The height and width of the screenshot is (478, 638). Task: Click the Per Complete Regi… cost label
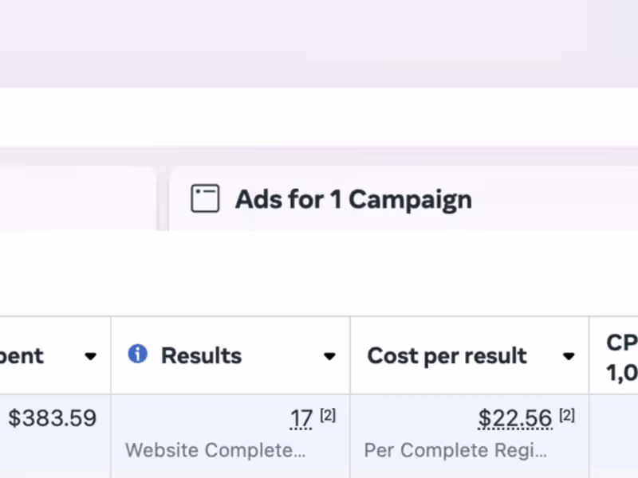click(x=455, y=450)
